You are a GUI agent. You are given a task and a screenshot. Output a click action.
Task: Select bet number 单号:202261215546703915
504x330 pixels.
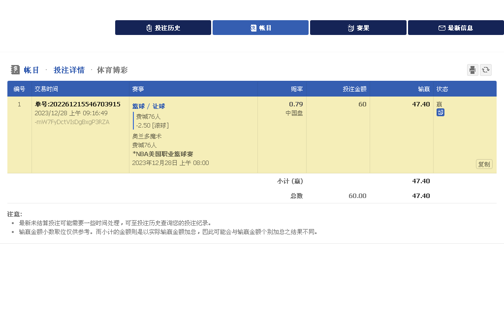pos(77,104)
